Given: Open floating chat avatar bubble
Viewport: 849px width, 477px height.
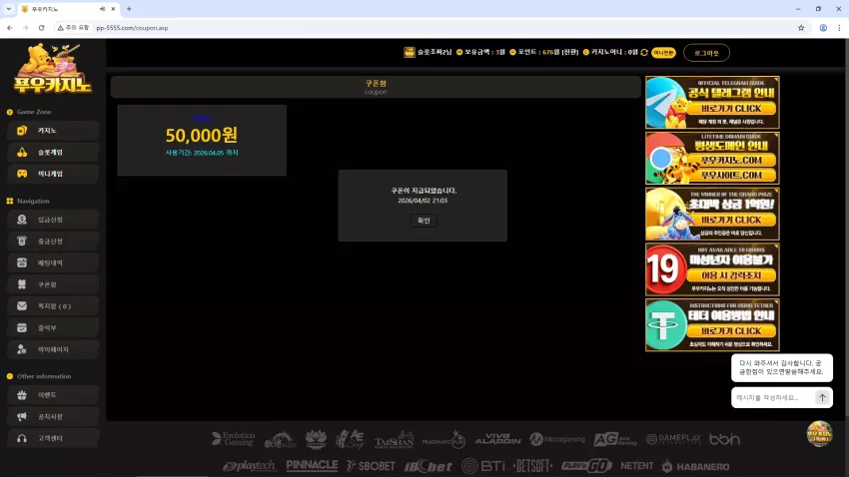Looking at the screenshot, I should (819, 434).
